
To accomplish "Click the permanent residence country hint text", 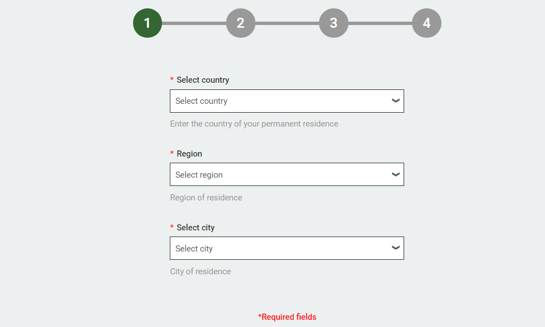I will tap(254, 124).
